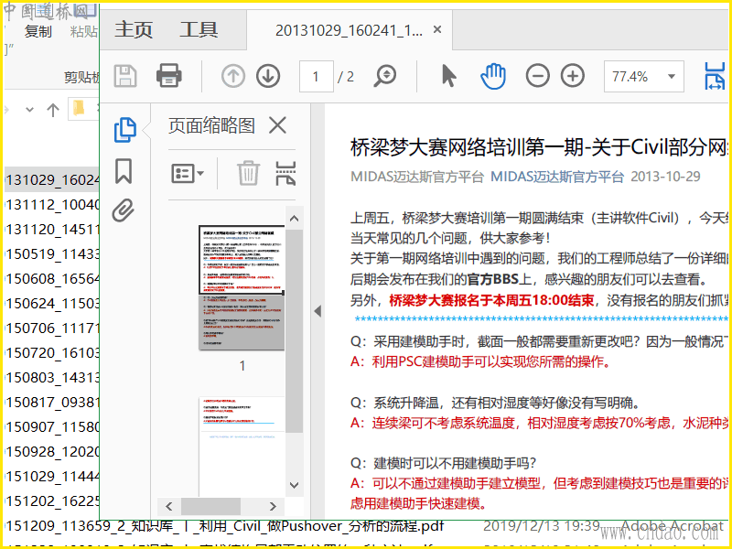
Task: Click the thumbnail panel vertical scrollbar thumb
Action: [x=294, y=330]
